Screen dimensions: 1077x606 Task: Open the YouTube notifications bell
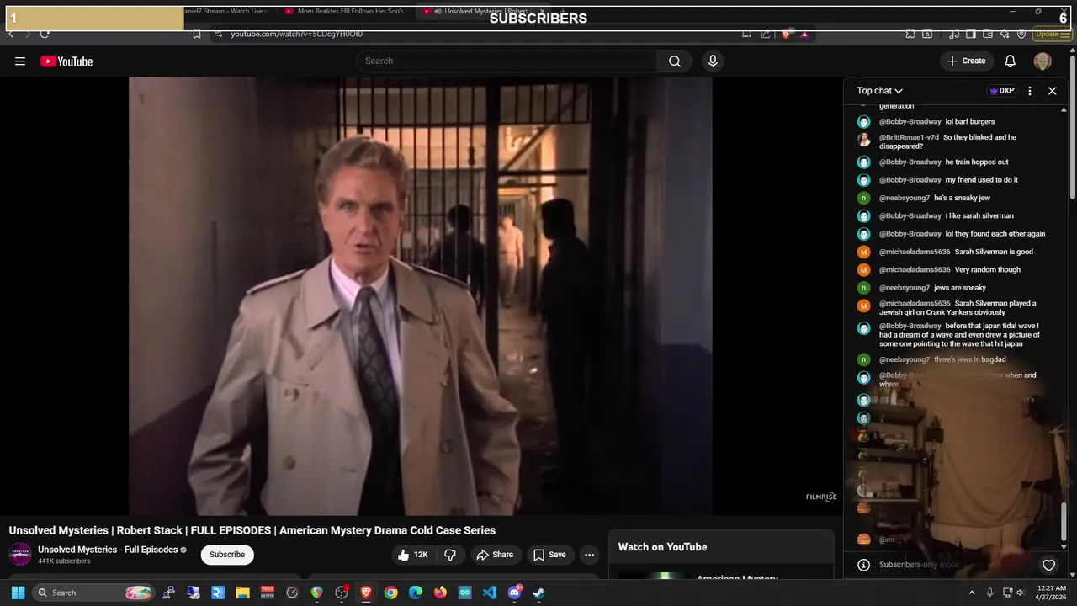1011,61
